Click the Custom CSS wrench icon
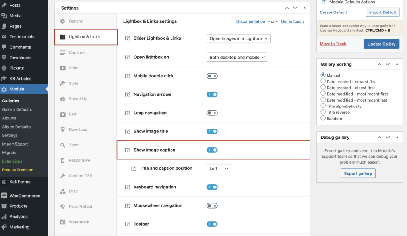The height and width of the screenshot is (236, 407). (x=63, y=176)
